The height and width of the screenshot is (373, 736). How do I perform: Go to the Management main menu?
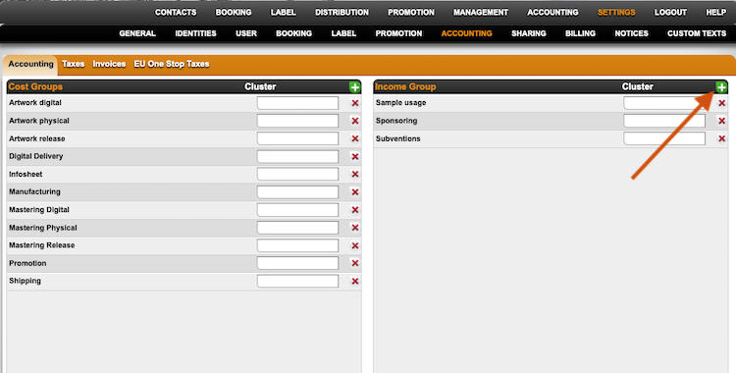[x=481, y=12]
